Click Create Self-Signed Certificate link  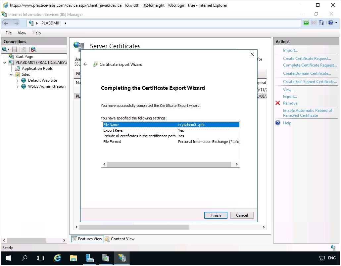click(x=310, y=82)
